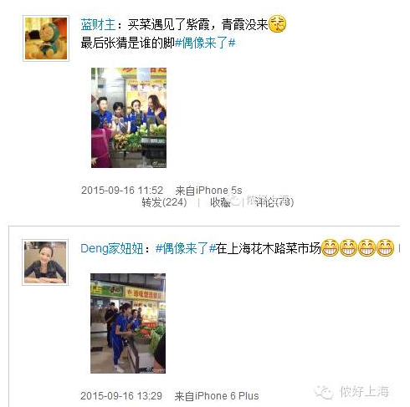410x407 pixels.
Task: Enlarge the market group photo thumbnail
Action: [129, 118]
